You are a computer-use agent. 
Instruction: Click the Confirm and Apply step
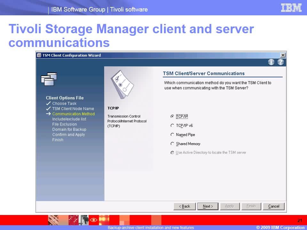coord(68,134)
